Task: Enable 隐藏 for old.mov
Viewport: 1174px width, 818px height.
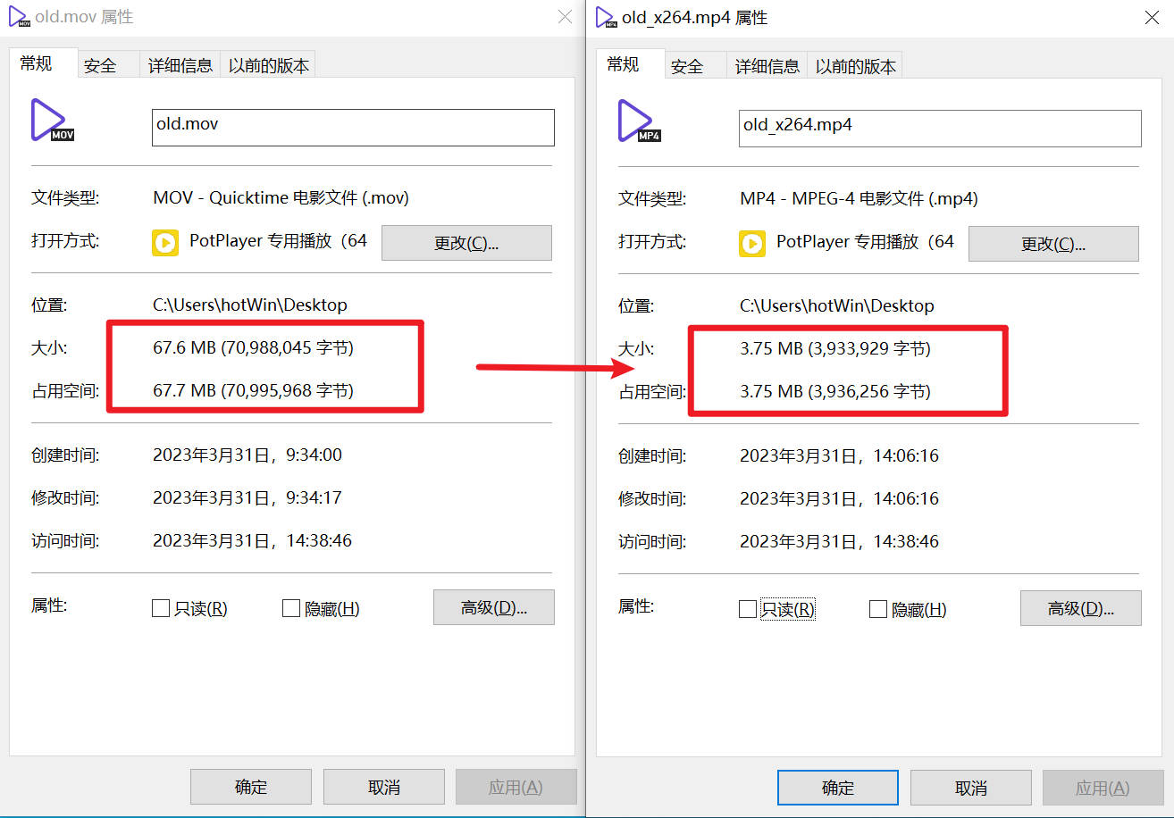Action: click(x=291, y=607)
